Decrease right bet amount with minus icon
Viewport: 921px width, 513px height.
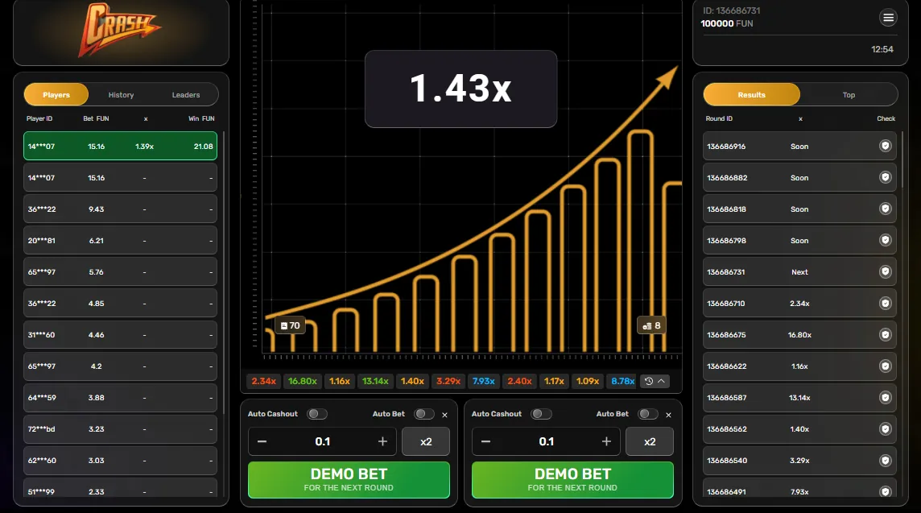coord(485,441)
